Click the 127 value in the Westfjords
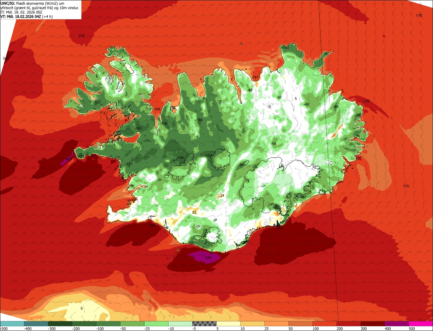 (x=98, y=102)
